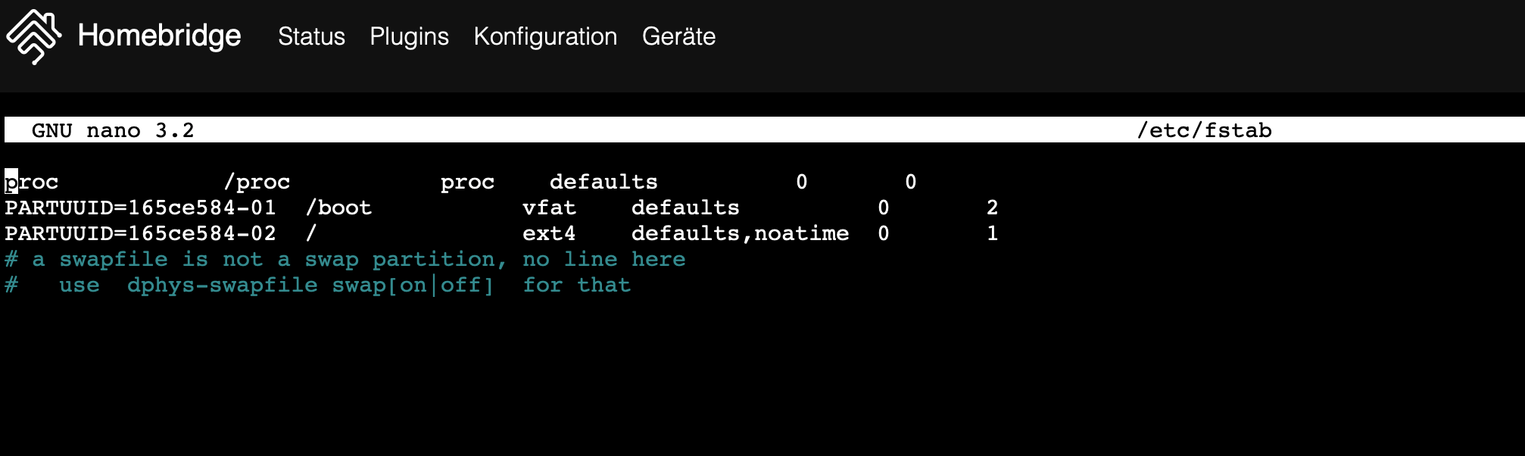Image resolution: width=1525 pixels, height=456 pixels.
Task: Click the /etc/fstab filename in title bar
Action: point(1204,130)
